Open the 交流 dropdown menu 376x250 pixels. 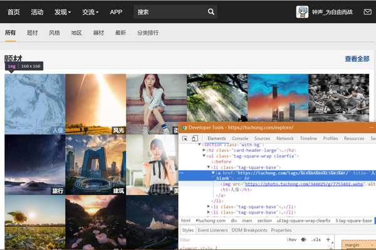coord(90,12)
